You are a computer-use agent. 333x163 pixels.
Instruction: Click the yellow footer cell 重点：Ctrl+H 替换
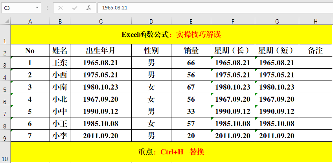point(171,152)
